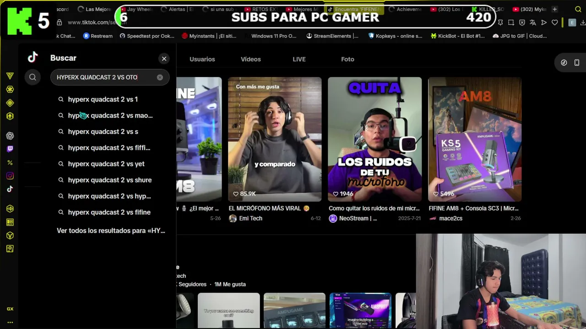This screenshot has height=329, width=586.
Task: Click title "FIFINE AM8 + Consola SC3"
Action: point(473,208)
